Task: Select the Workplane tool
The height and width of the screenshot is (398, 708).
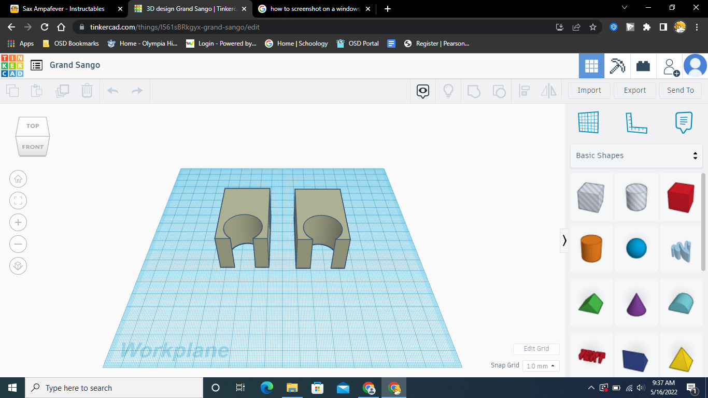Action: click(x=589, y=122)
